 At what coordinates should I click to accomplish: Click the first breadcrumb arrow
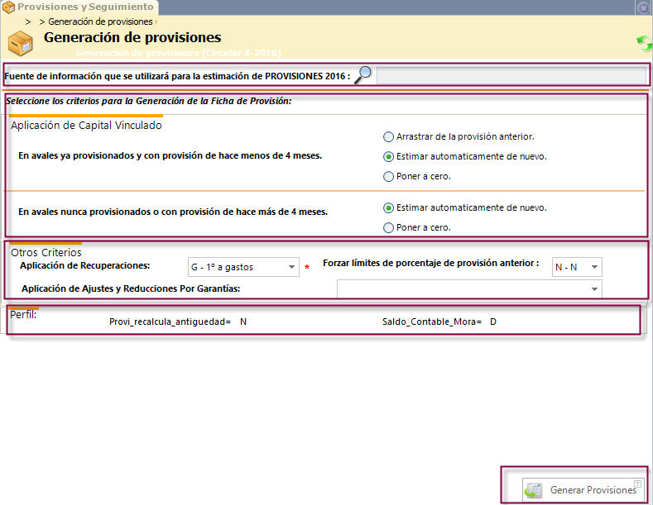tap(28, 22)
